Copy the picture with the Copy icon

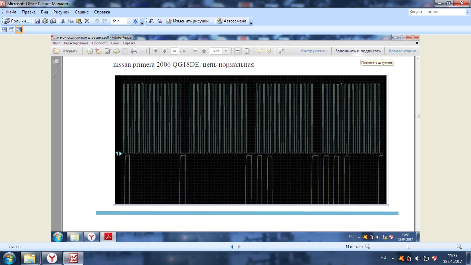(x=71, y=21)
